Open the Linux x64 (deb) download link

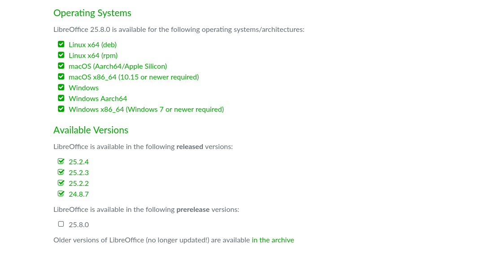[x=92, y=45]
